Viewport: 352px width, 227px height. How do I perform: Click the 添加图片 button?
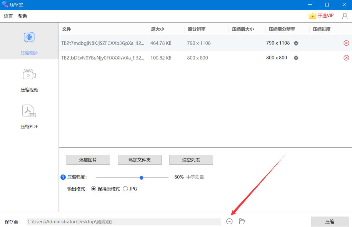click(x=88, y=160)
